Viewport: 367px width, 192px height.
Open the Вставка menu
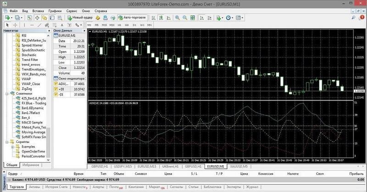[38, 11]
